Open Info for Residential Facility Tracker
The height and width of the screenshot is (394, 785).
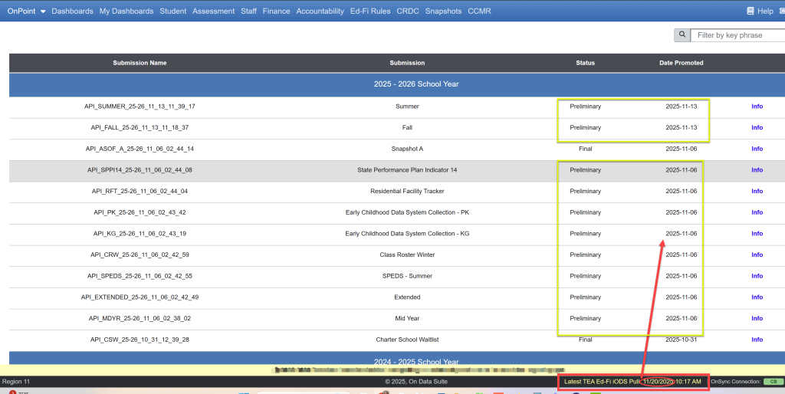point(757,192)
